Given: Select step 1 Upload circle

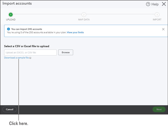Looking at the screenshot, I should pos(11,15).
